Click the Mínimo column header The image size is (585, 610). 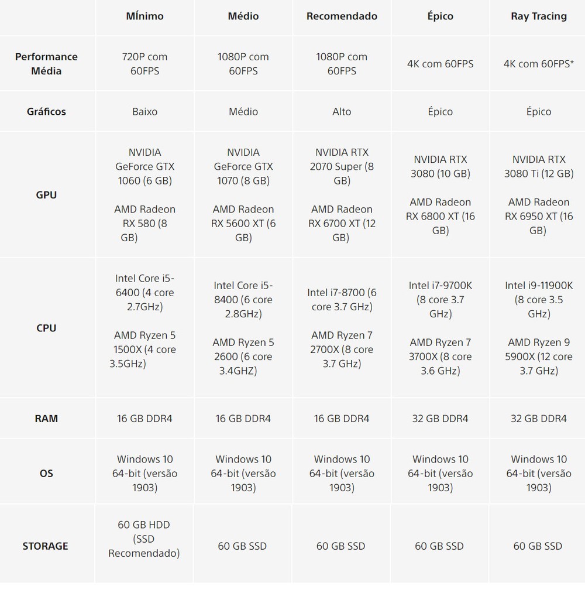(144, 16)
